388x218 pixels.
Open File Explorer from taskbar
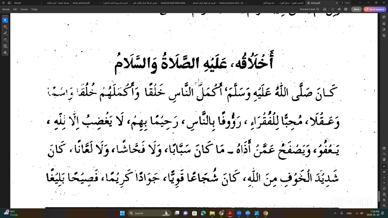click(212, 213)
